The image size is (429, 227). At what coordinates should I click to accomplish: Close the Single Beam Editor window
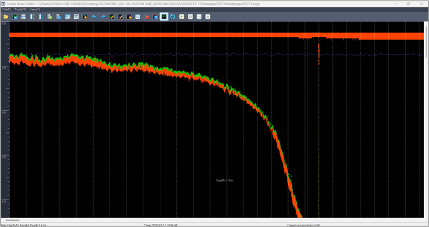pos(421,4)
